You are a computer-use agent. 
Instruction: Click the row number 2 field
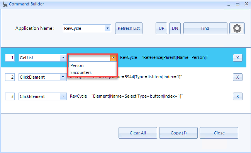10,77
